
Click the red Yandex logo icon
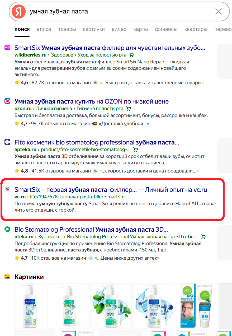click(18, 12)
